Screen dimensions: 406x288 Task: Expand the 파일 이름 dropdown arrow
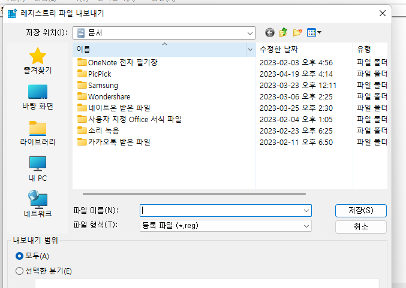(306, 211)
